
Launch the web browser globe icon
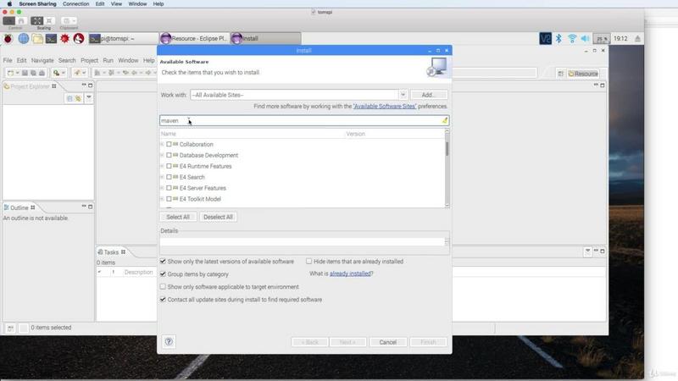pos(24,38)
